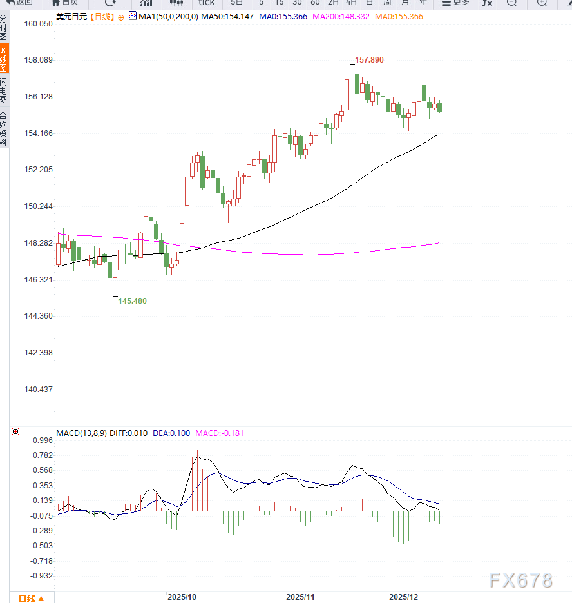The width and height of the screenshot is (572, 603).
Task: Click the zoom out magnifier icon
Action: (511, 3)
